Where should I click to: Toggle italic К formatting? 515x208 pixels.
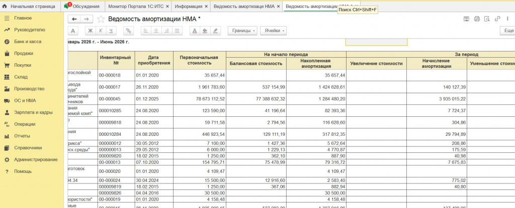click(x=101, y=31)
